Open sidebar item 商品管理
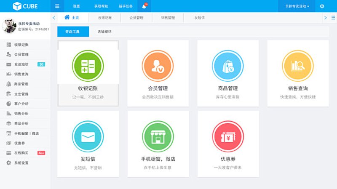The height and width of the screenshot is (189, 337). (x=25, y=84)
